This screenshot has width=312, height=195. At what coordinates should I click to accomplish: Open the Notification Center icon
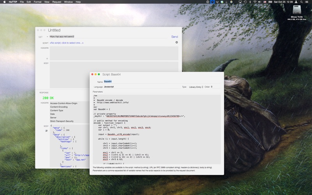click(308, 2)
